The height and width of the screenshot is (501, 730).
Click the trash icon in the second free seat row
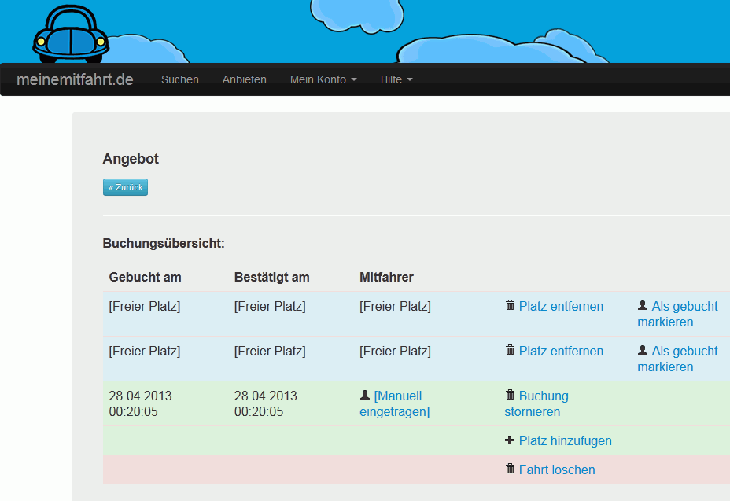click(x=510, y=351)
